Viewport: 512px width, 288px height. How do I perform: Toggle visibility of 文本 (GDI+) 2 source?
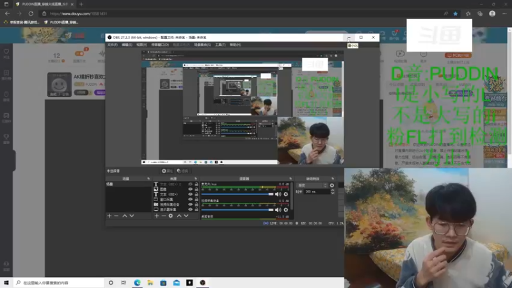point(190,184)
